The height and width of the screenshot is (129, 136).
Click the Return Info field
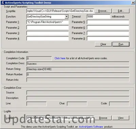(78, 80)
